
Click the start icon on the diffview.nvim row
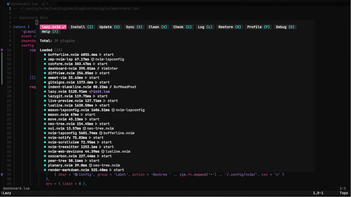click(96, 73)
